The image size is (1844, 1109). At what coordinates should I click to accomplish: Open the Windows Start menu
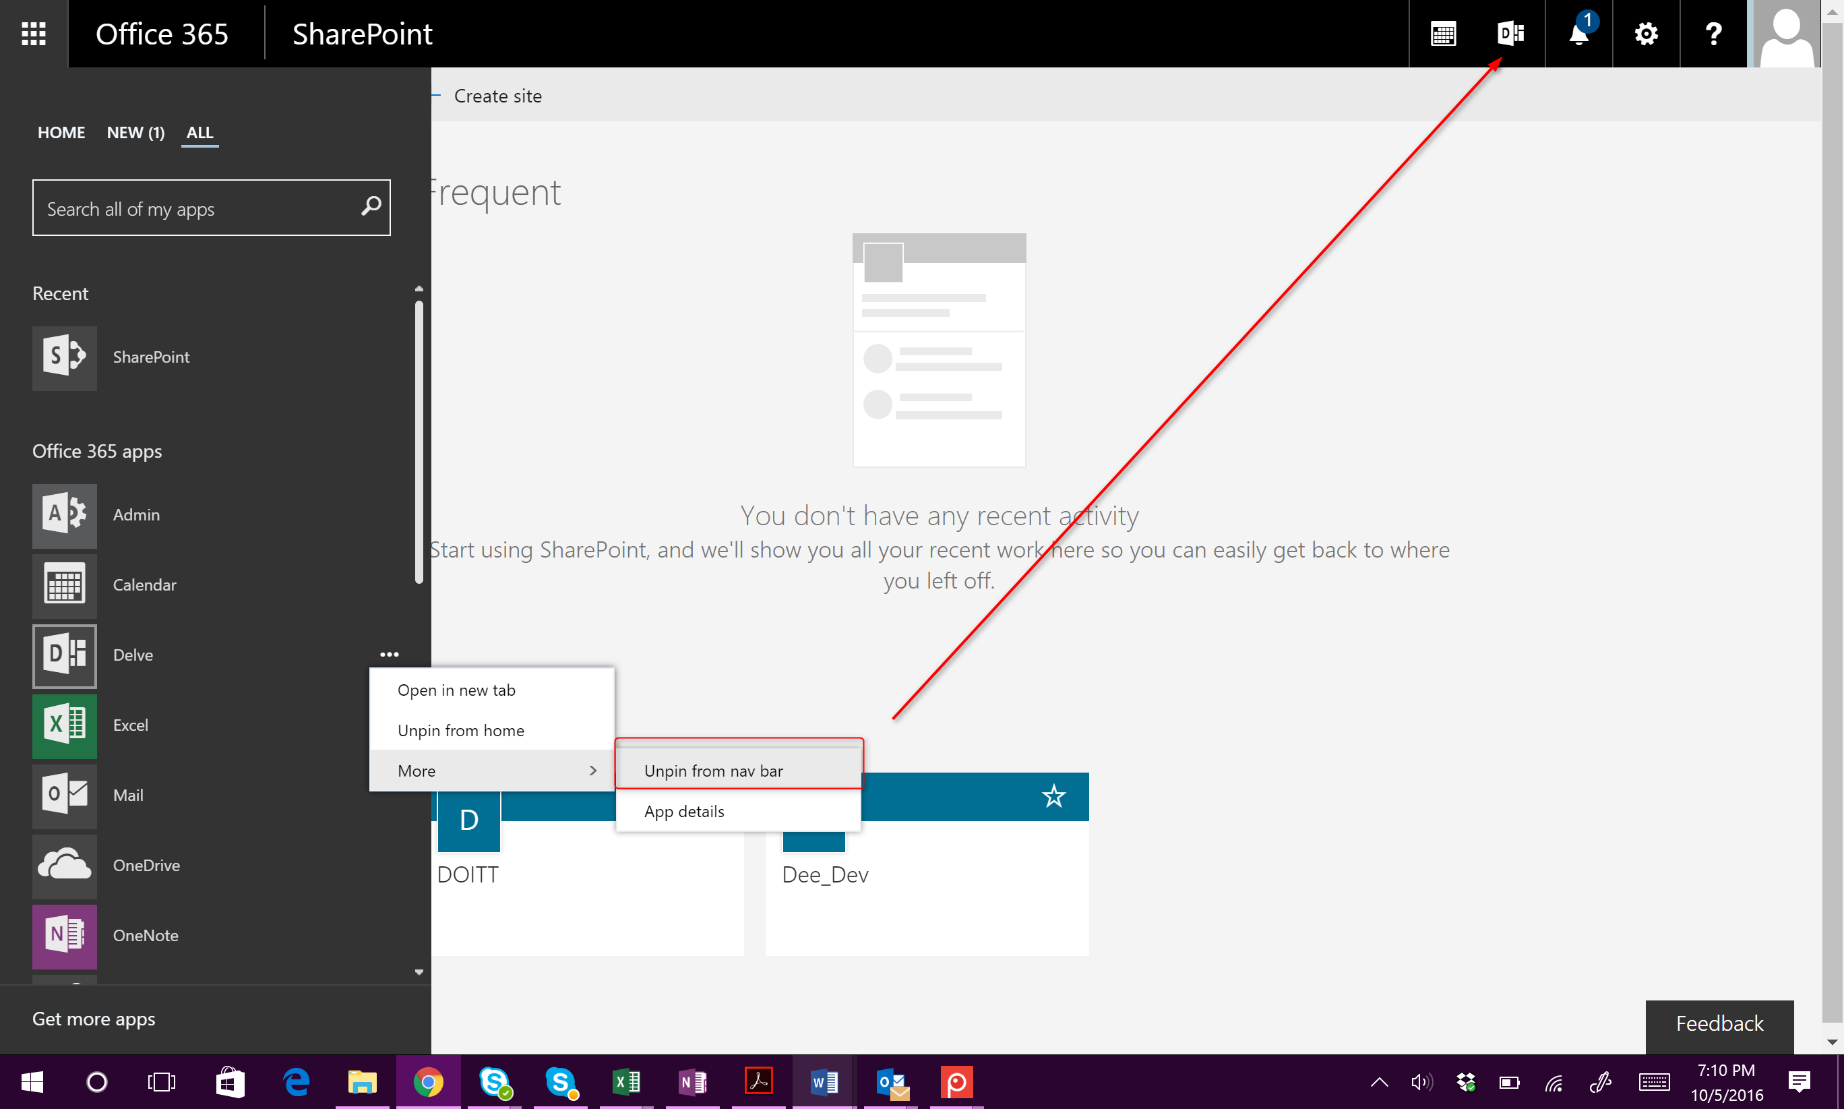(32, 1082)
